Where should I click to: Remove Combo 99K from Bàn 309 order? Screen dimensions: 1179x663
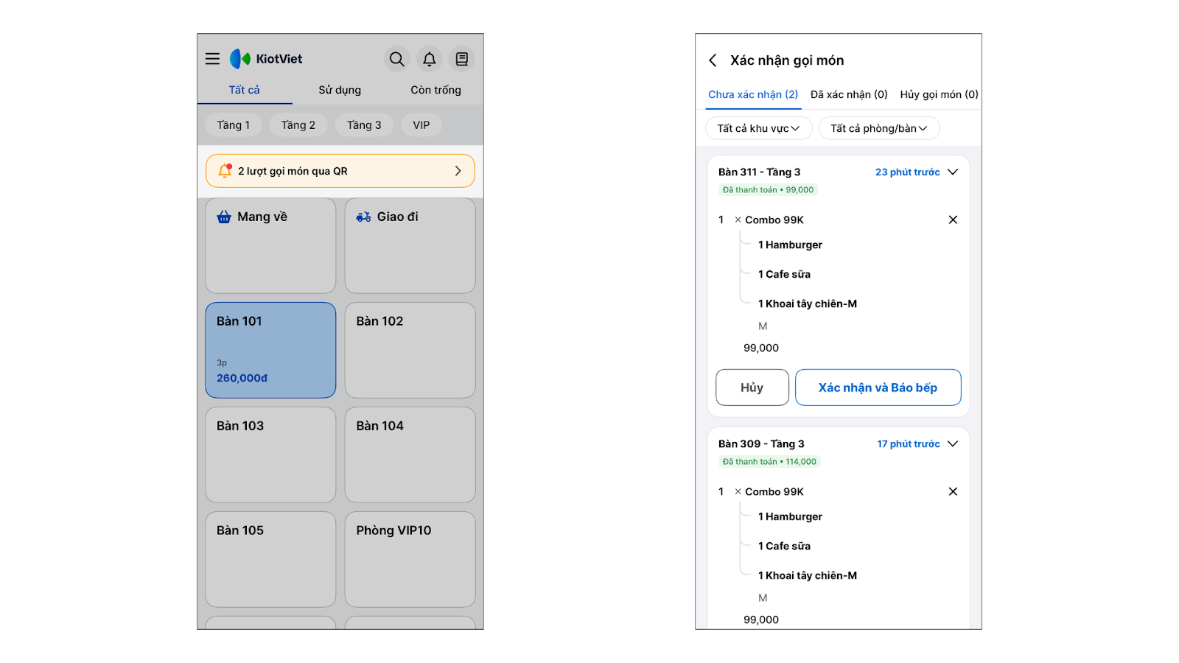pyautogui.click(x=953, y=491)
